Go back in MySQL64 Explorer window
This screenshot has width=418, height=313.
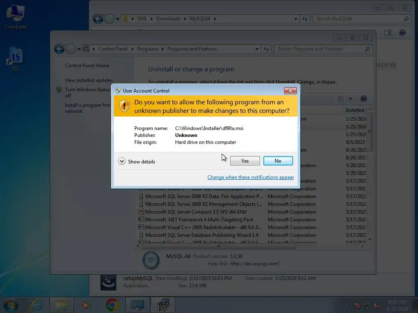coord(98,19)
